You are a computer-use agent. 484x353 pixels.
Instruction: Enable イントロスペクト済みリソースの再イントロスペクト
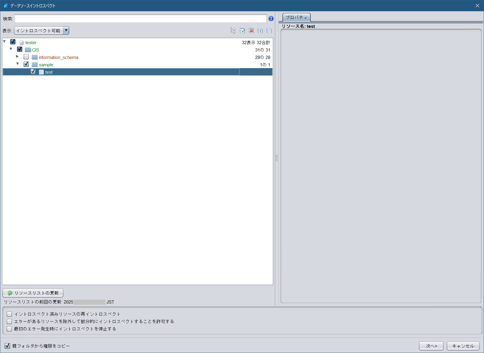pyautogui.click(x=9, y=314)
